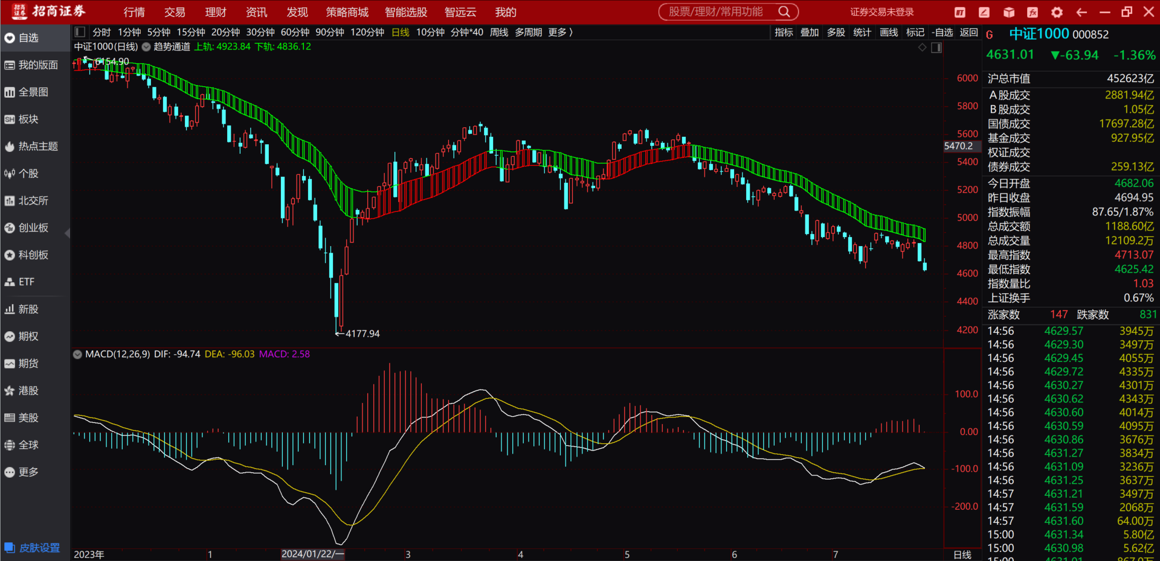
Task: Open the BT tool icon in title bar
Action: tap(960, 12)
